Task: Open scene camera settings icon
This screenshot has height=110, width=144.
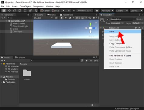Action: click(94, 18)
